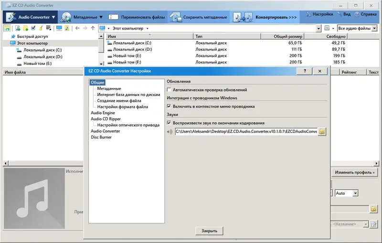
Task: Start conversion with Конвертировать >>>
Action: click(265, 17)
